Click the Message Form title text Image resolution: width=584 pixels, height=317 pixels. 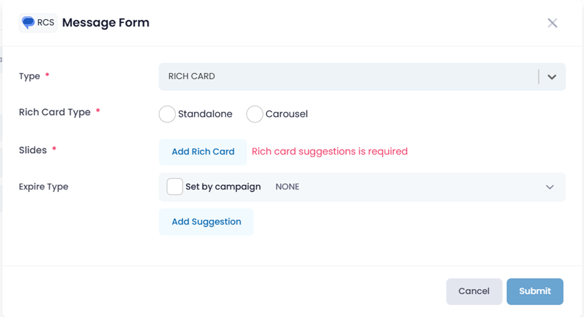click(106, 23)
